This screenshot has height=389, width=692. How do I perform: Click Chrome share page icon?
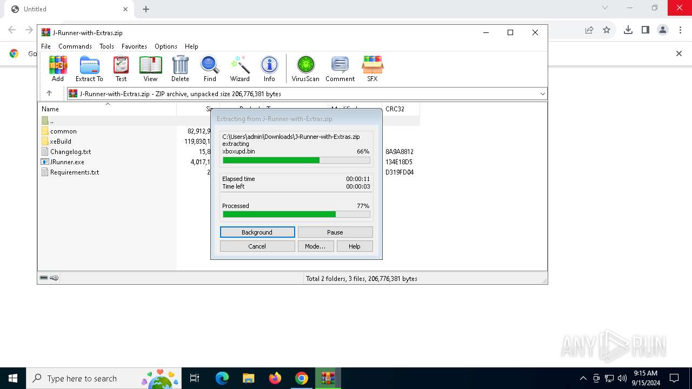coord(589,30)
